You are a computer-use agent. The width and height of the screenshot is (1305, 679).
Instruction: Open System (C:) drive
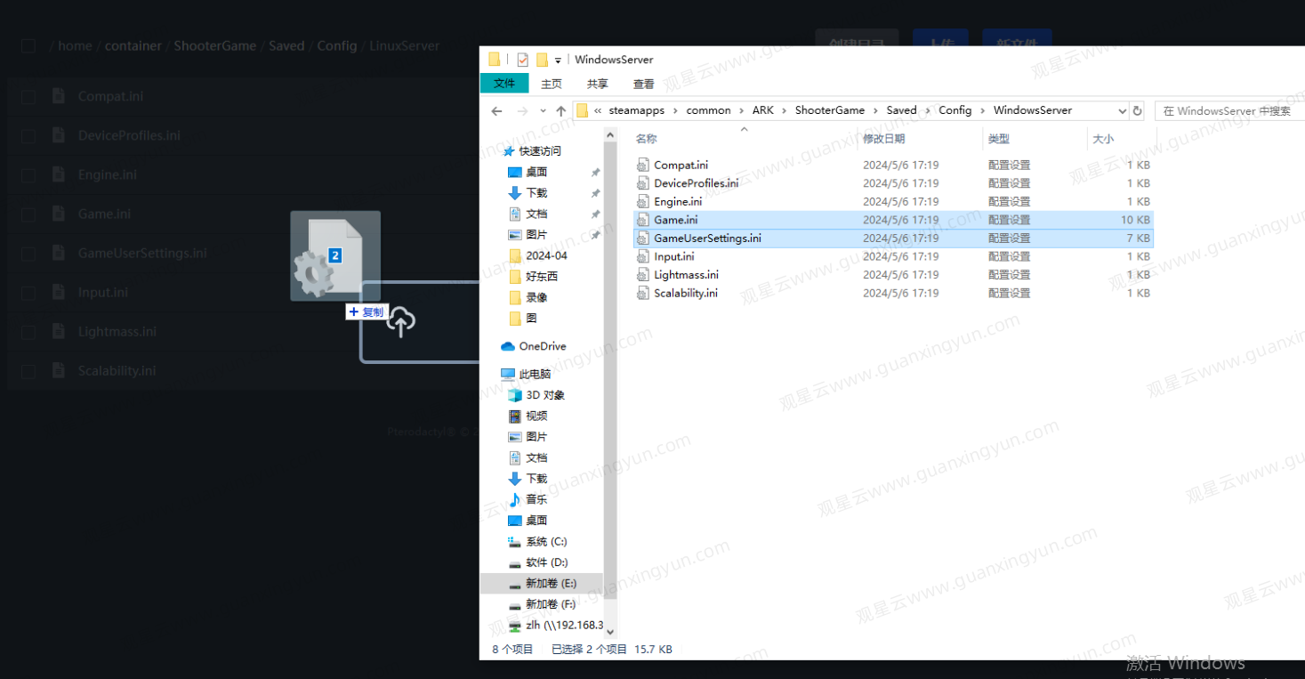[545, 541]
